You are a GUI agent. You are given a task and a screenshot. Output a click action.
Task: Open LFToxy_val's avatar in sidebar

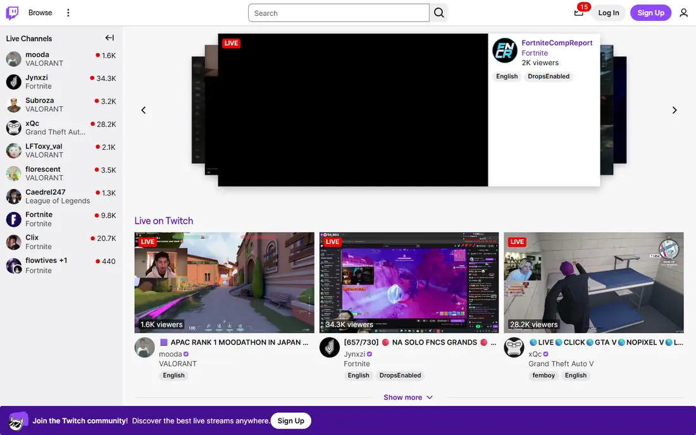coord(14,150)
